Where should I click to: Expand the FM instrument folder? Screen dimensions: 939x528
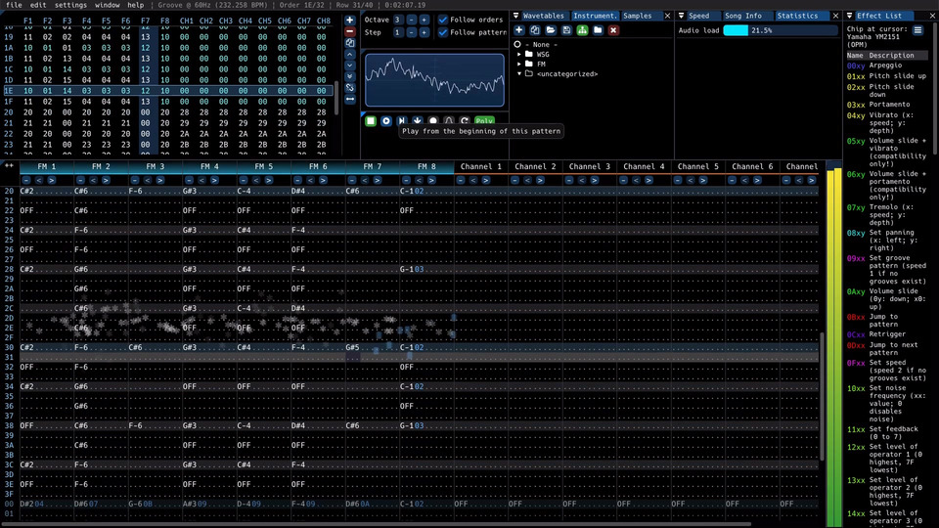point(519,64)
